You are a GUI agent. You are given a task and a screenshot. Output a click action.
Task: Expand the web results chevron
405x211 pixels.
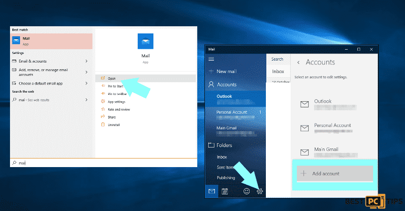click(x=86, y=100)
